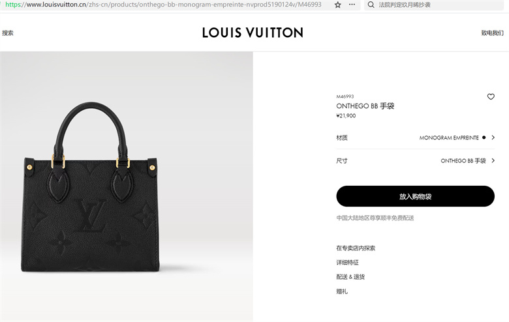The image size is (509, 322).
Task: Click the ONTHEGO BB 手袋 size option
Action: pyautogui.click(x=463, y=161)
